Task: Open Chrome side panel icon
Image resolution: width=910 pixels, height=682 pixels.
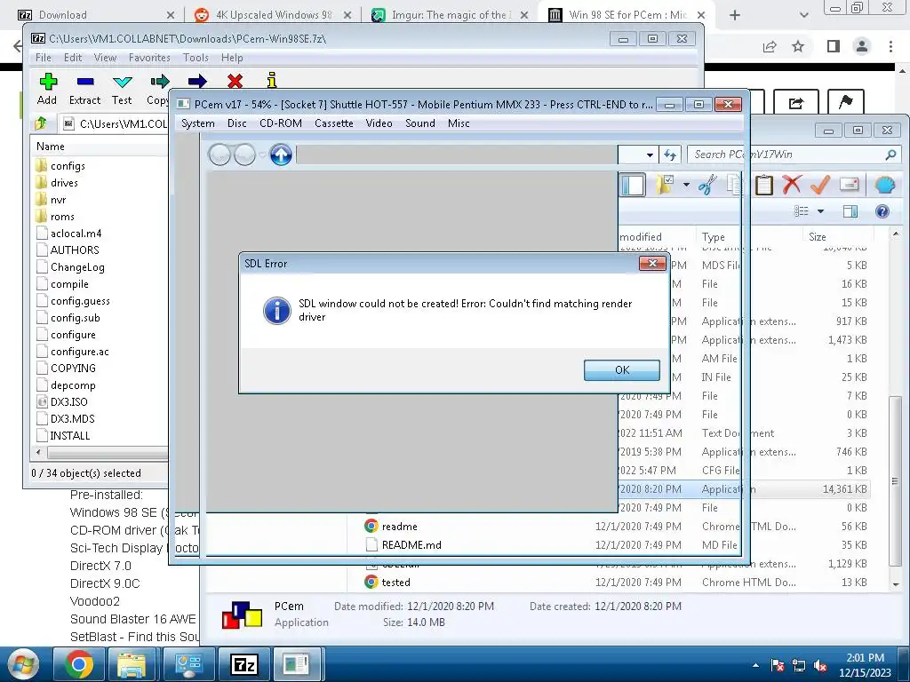Action: coord(834,46)
